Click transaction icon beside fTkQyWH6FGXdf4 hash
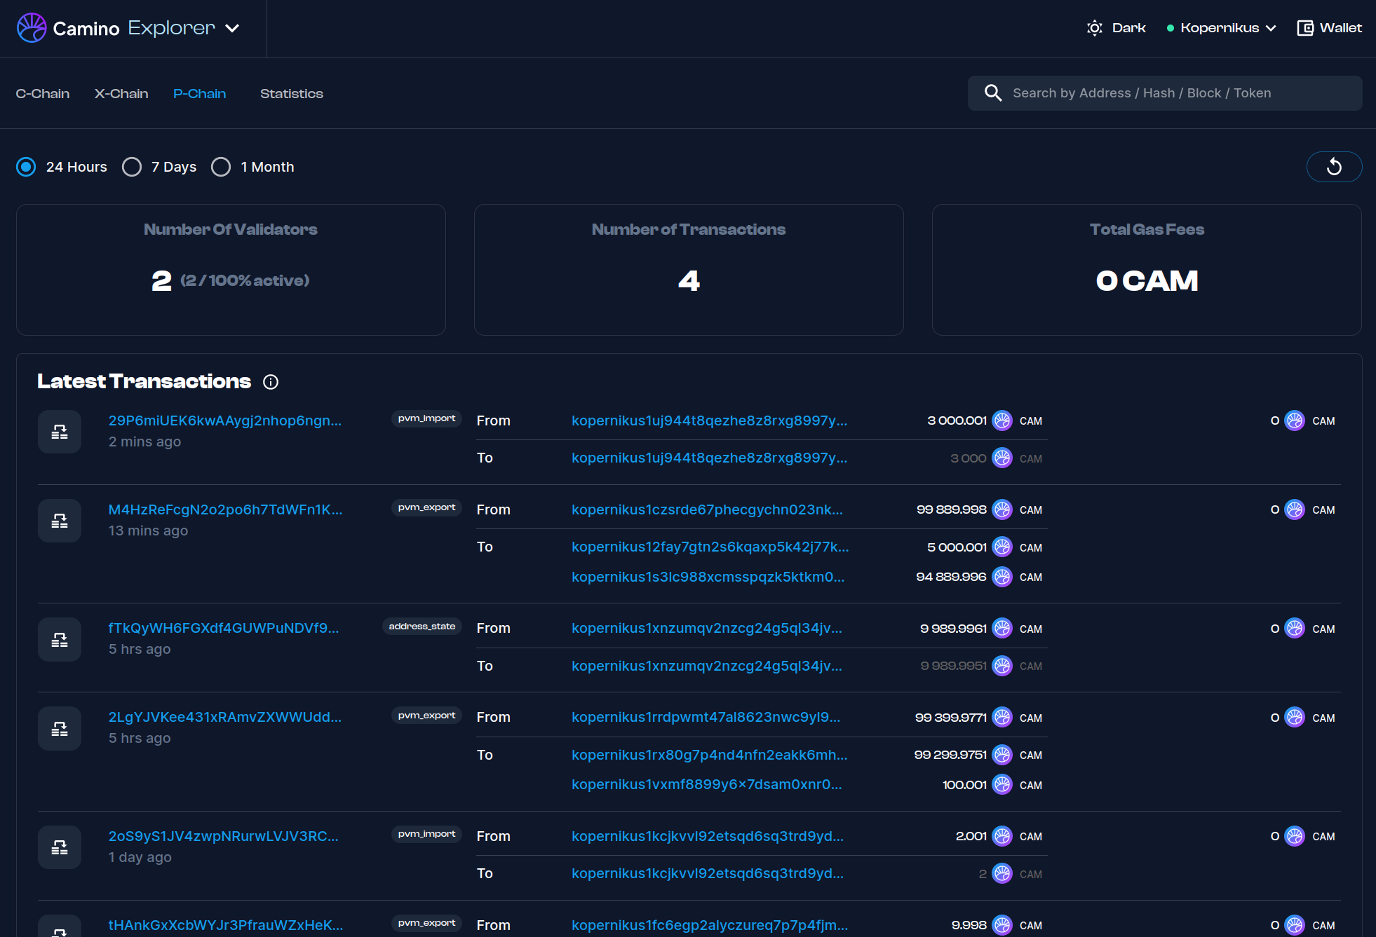This screenshot has height=937, width=1376. (x=60, y=639)
